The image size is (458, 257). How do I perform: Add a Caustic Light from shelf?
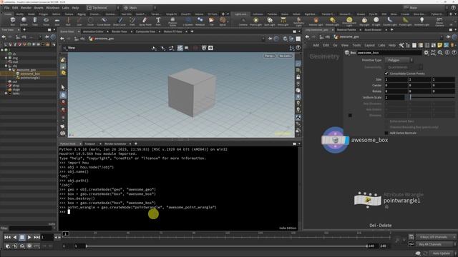389,21
